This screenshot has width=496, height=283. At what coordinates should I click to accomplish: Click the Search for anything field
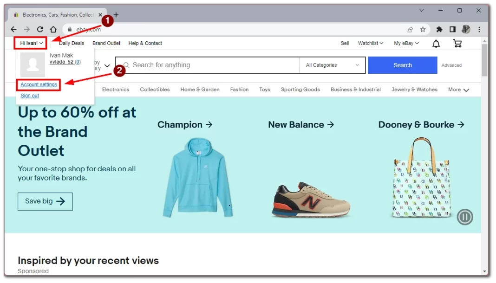(x=214, y=65)
